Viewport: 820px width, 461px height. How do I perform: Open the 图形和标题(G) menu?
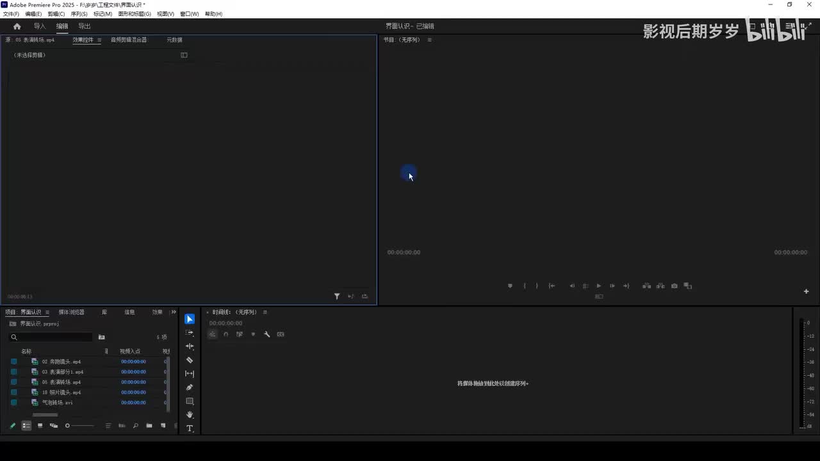click(x=135, y=14)
